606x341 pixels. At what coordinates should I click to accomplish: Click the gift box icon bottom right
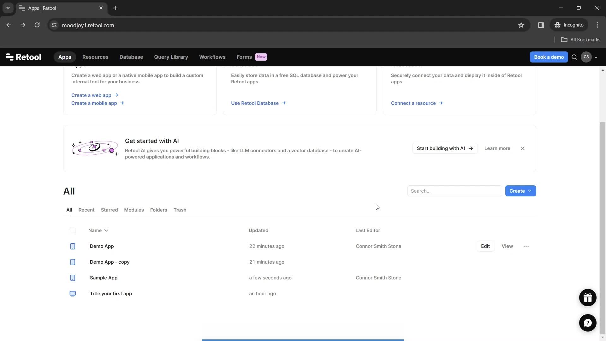588,297
